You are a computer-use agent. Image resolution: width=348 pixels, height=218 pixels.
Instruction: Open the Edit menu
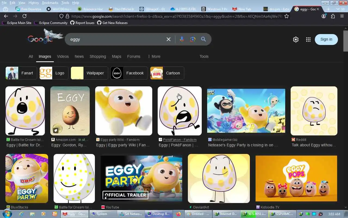click(x=13, y=3)
